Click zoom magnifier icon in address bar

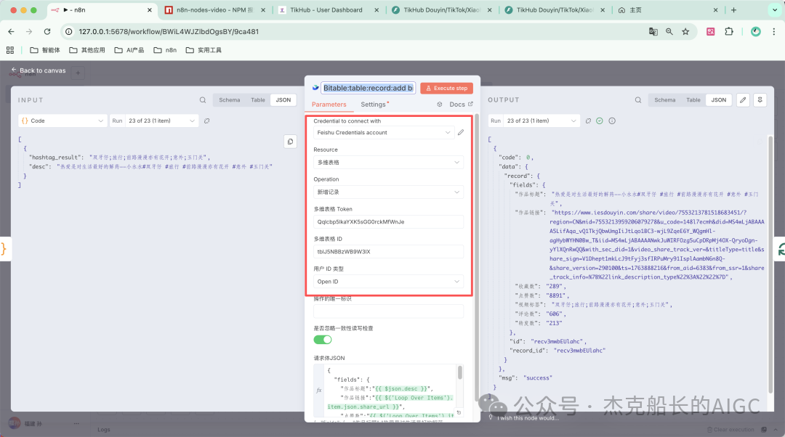tap(669, 31)
